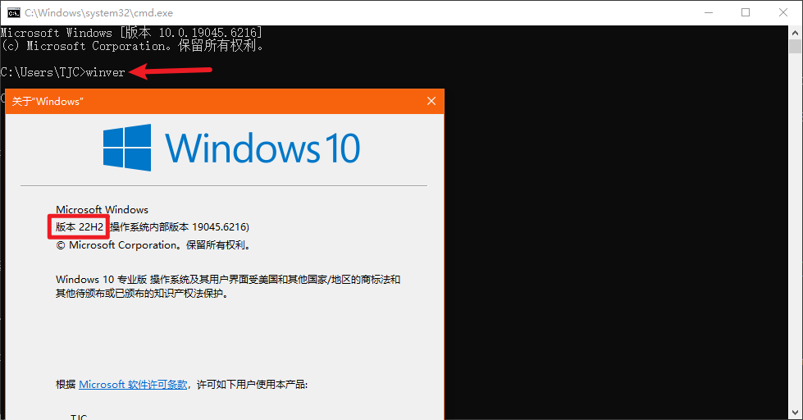
Task: Click the blue Windows logo
Action: (127, 148)
